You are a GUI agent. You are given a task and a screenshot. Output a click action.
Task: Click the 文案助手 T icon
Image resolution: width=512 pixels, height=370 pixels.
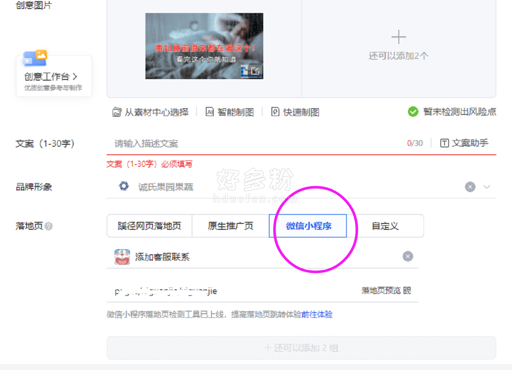[445, 143]
